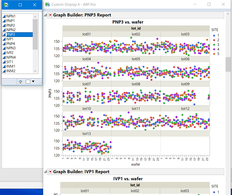Click the wafer x-axis label

pos(136,164)
